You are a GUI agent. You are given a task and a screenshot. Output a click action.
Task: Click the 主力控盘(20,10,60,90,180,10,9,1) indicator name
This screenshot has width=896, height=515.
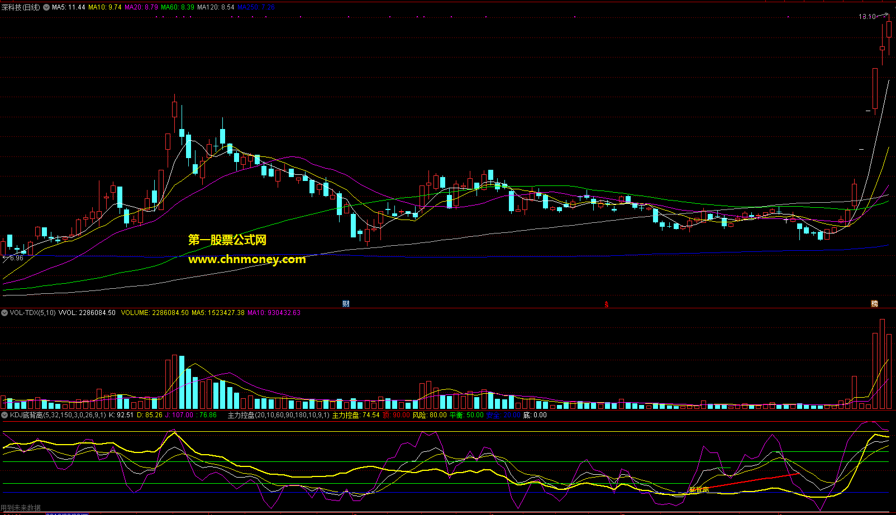(x=279, y=415)
